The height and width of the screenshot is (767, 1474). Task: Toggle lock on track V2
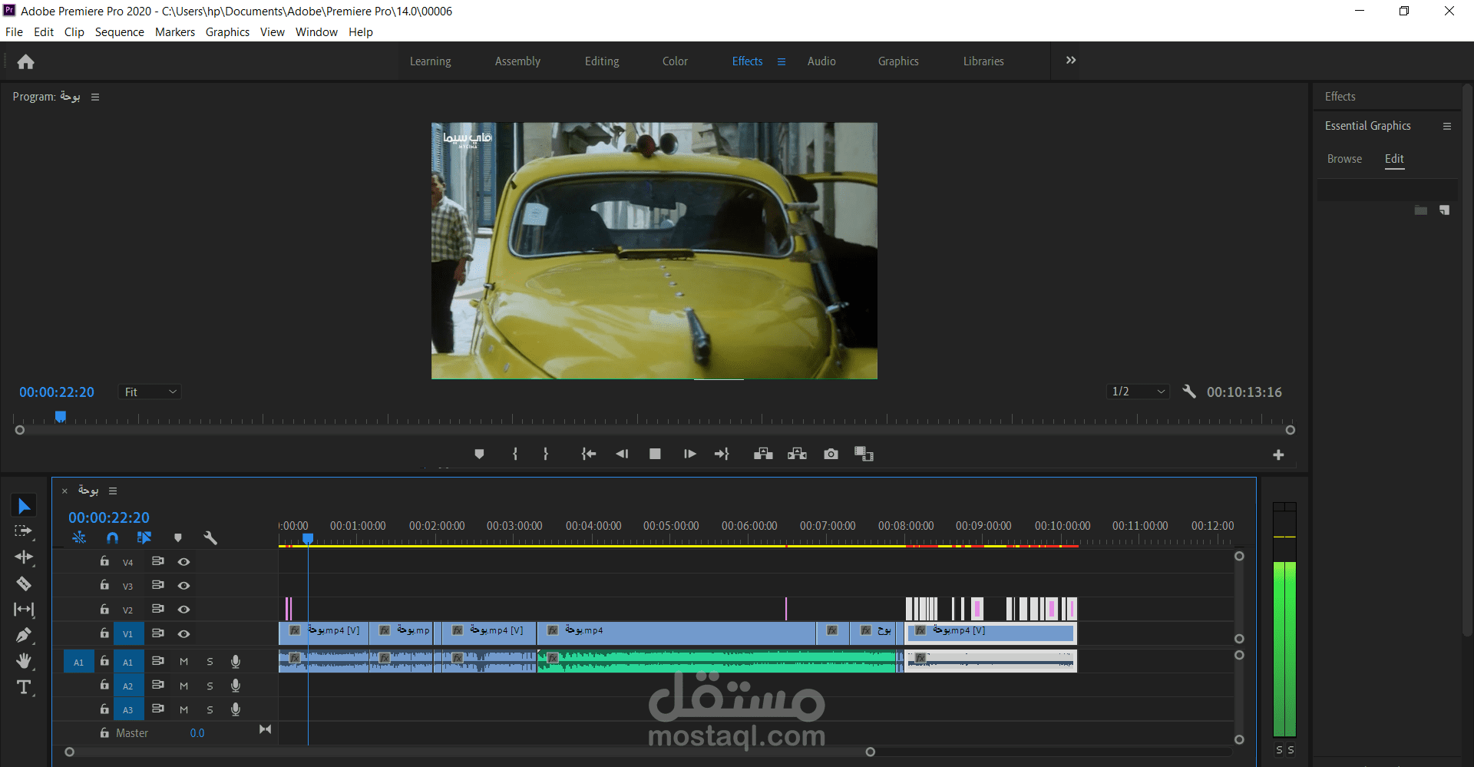click(x=104, y=609)
